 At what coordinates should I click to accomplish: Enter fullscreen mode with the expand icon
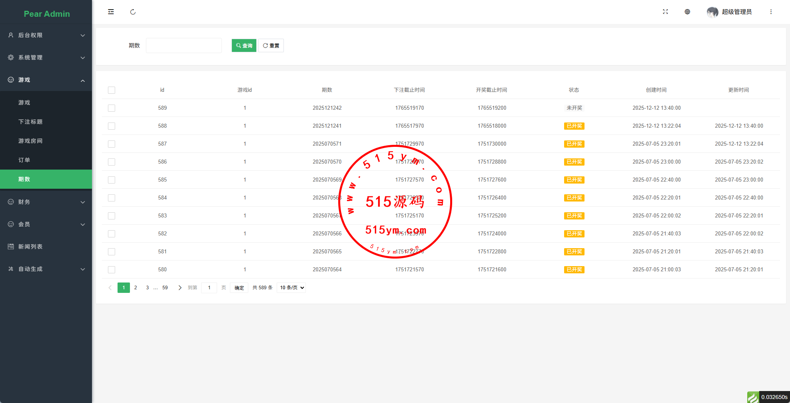coord(665,12)
